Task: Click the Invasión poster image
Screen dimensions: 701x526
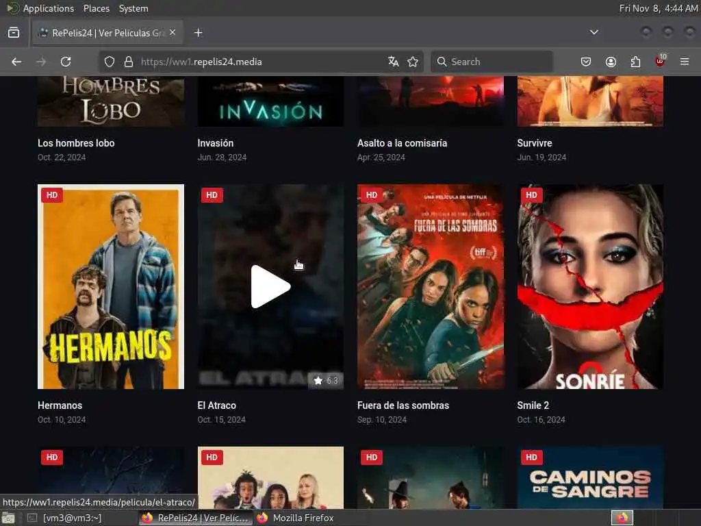Action: pos(270,101)
